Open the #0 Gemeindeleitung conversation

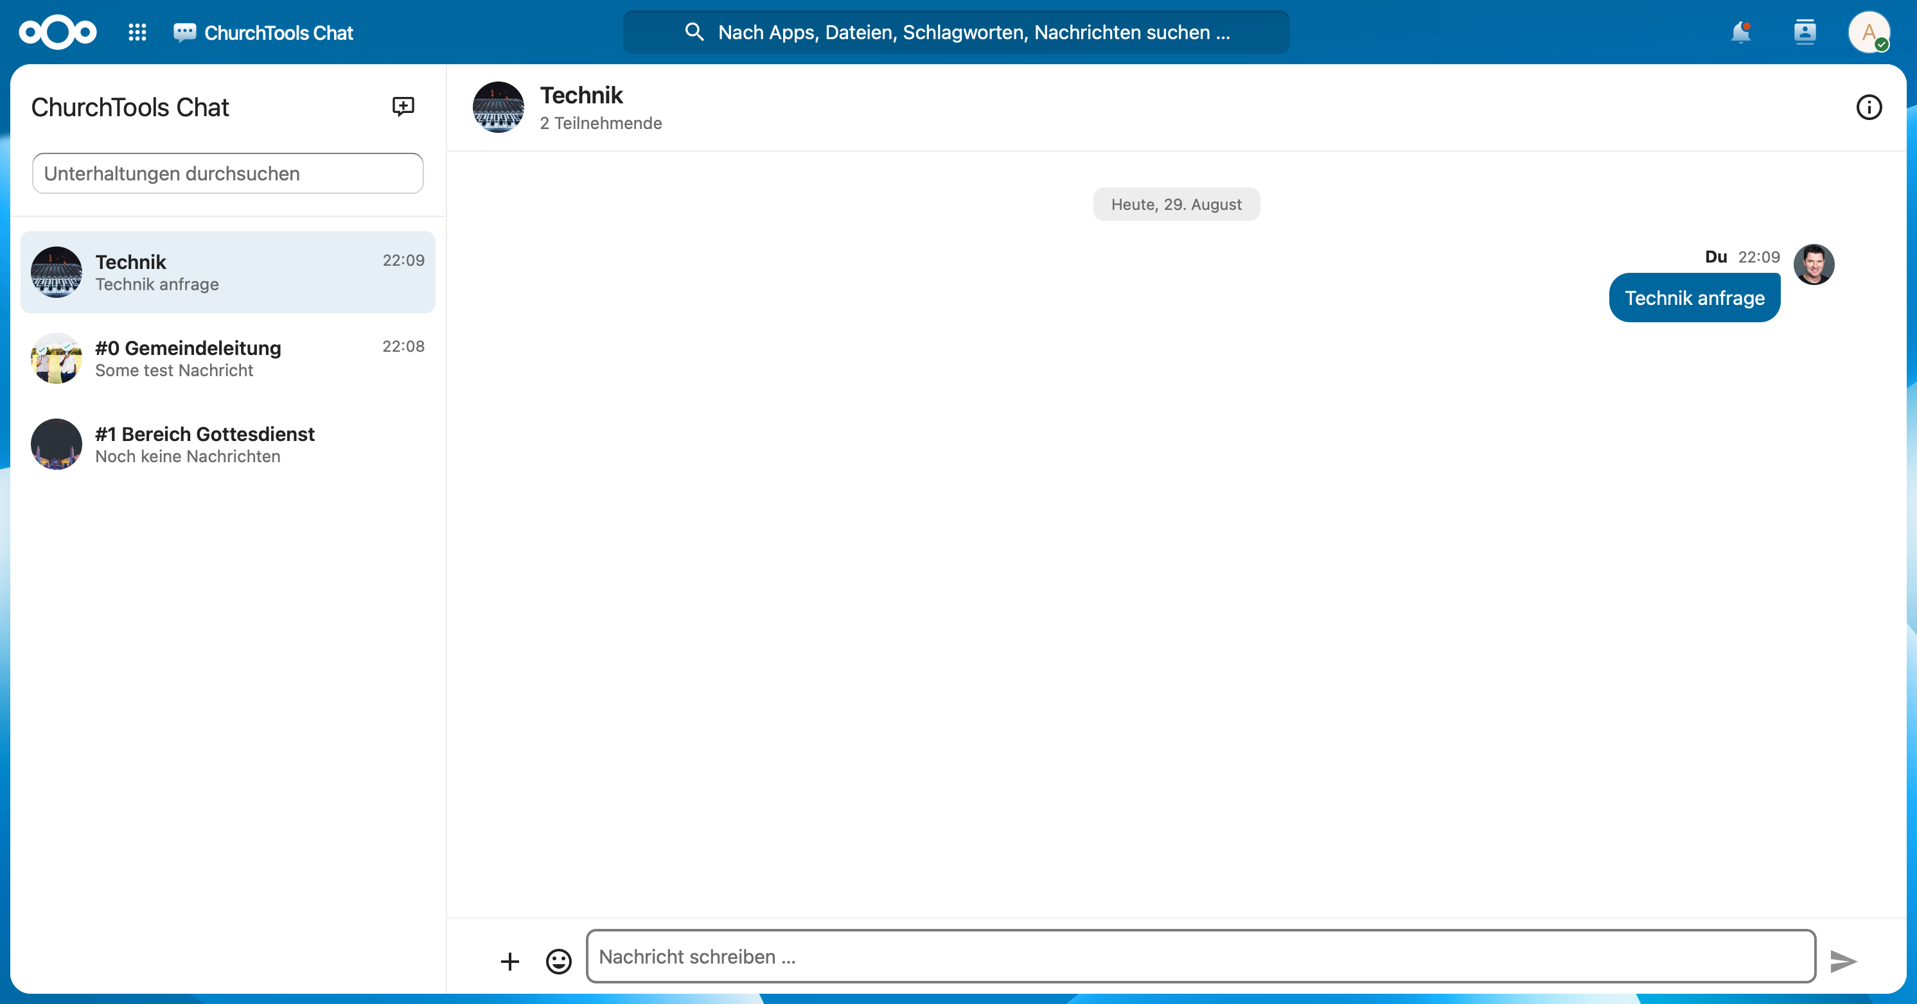(227, 358)
